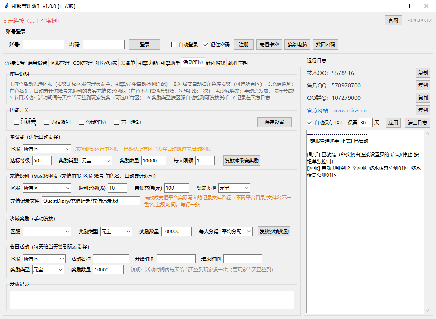
Task: Uncheck the 自动保存TXT option
Action: 309,122
